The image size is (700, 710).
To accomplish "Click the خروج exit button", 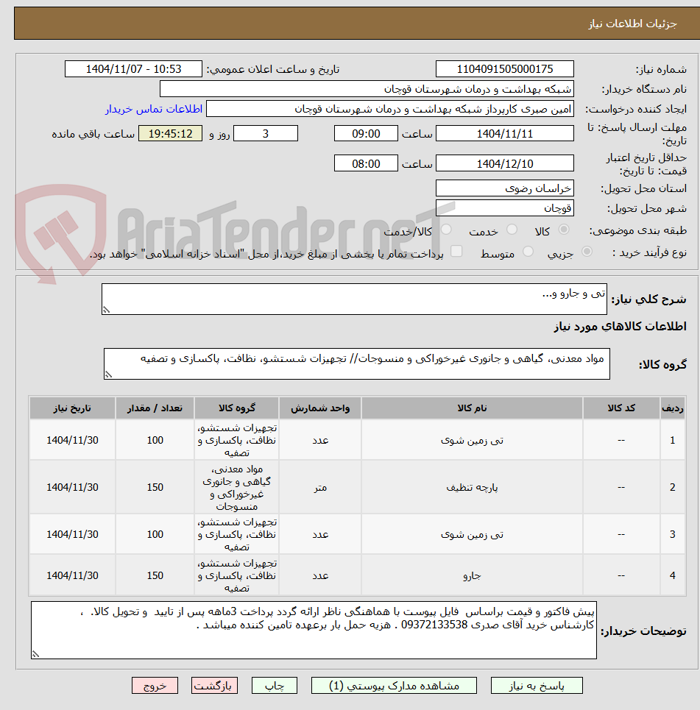I will tap(155, 686).
